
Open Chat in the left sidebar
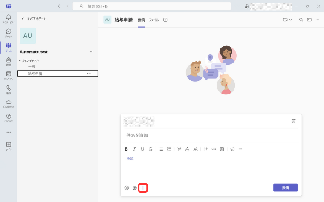9,33
